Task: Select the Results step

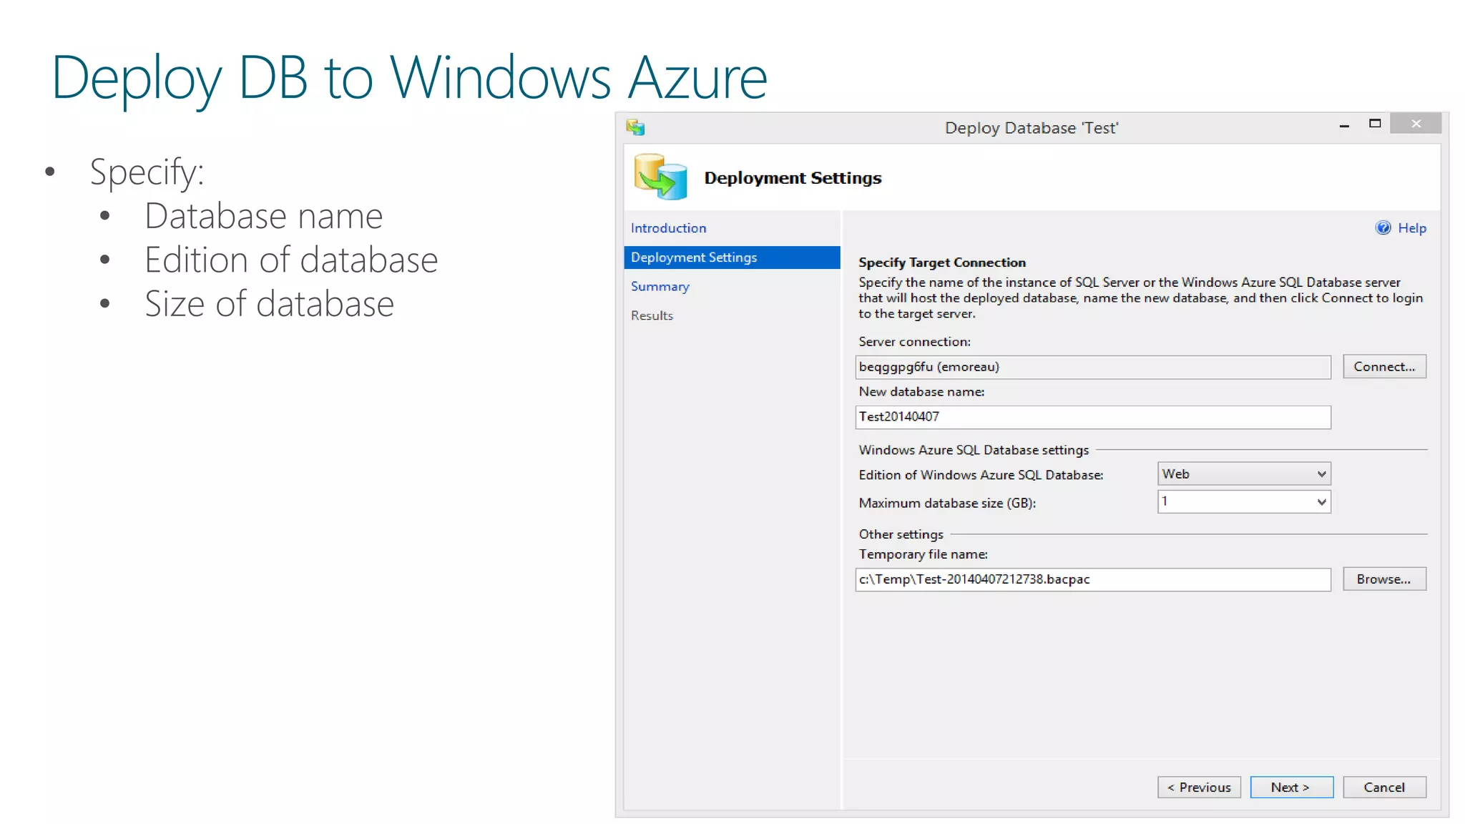Action: pyautogui.click(x=652, y=315)
